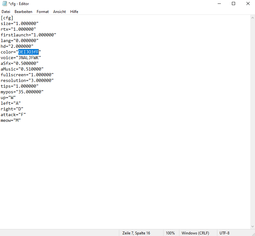The height and width of the screenshot is (236, 255).
Task: Click the right="D" line
Action: point(12,109)
